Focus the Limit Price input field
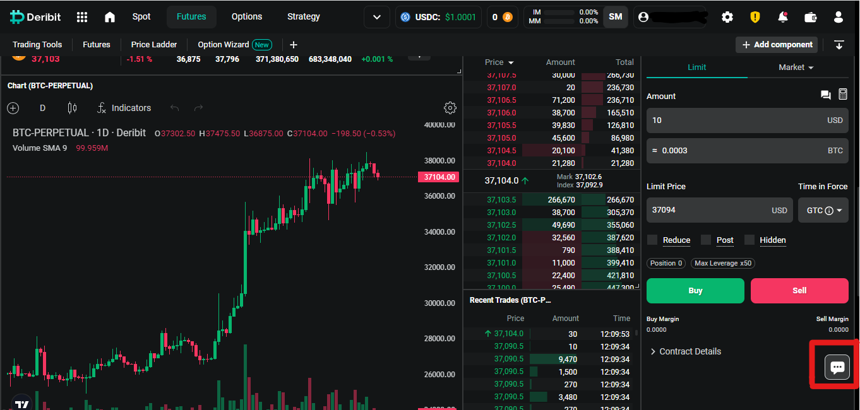The width and height of the screenshot is (860, 410). (720, 211)
